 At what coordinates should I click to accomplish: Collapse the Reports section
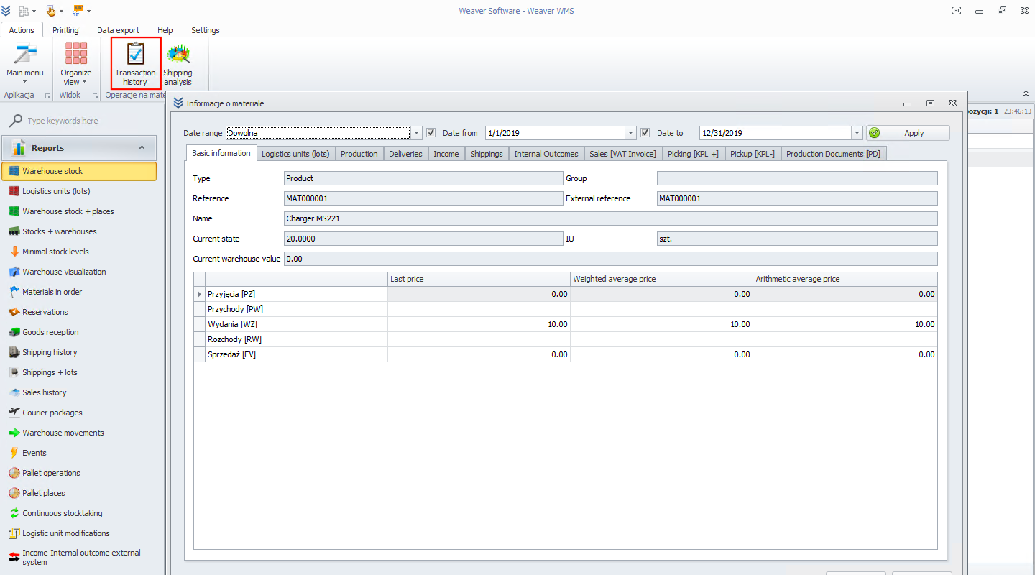[142, 148]
